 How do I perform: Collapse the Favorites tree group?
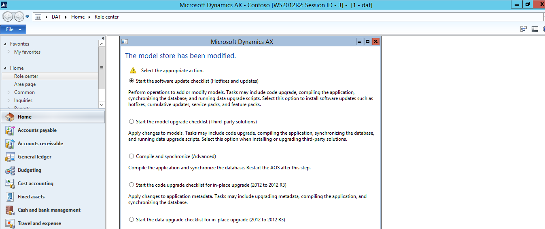coord(5,44)
